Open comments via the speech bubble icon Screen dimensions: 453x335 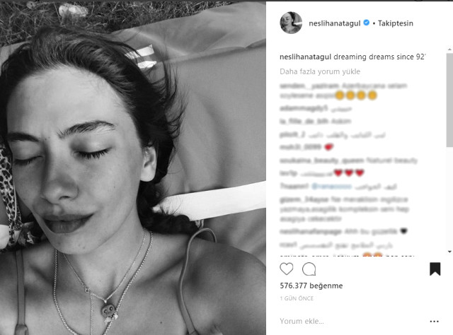click(309, 269)
